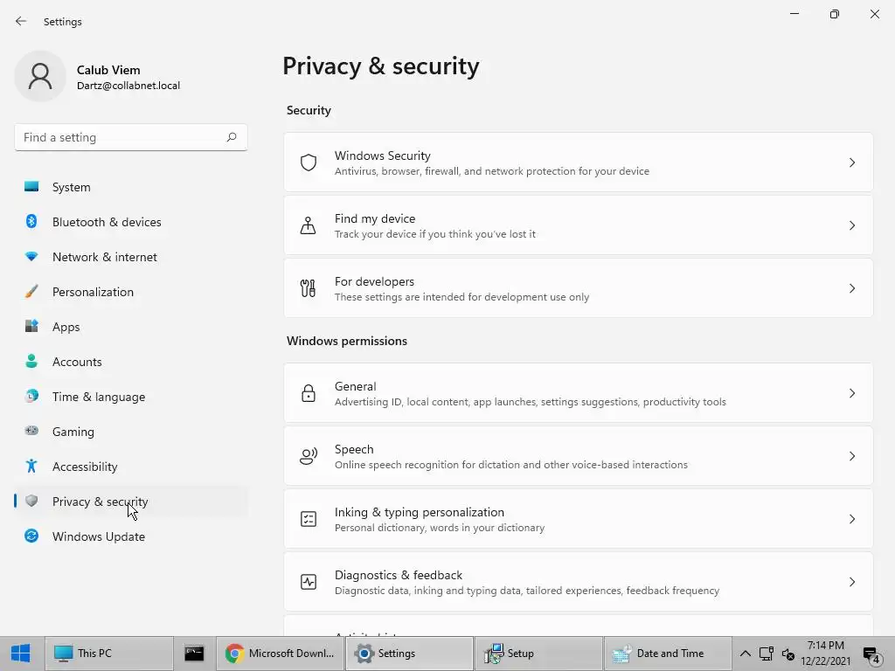The height and width of the screenshot is (671, 895).
Task: Open Microsoft Download Chrome taskbar window
Action: pos(280,653)
